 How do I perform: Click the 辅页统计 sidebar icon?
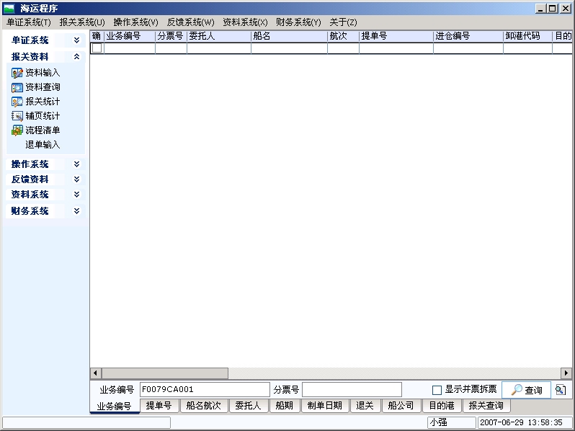click(x=17, y=116)
